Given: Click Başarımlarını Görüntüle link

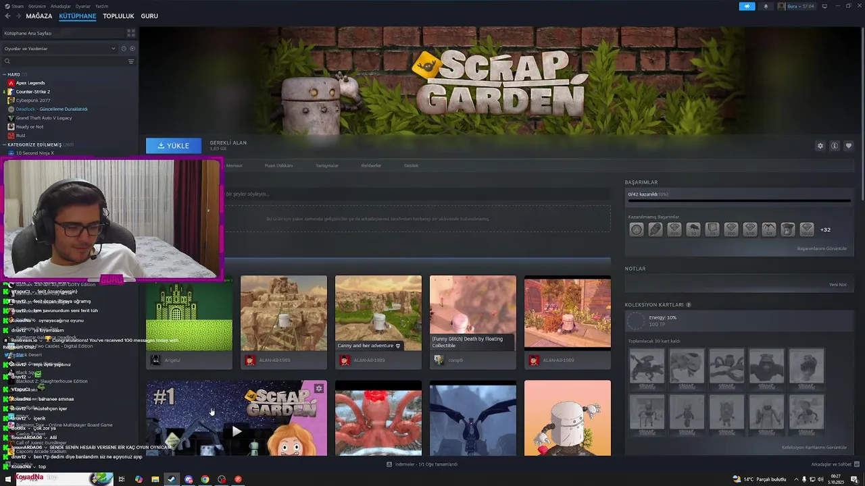Looking at the screenshot, I should pos(822,248).
